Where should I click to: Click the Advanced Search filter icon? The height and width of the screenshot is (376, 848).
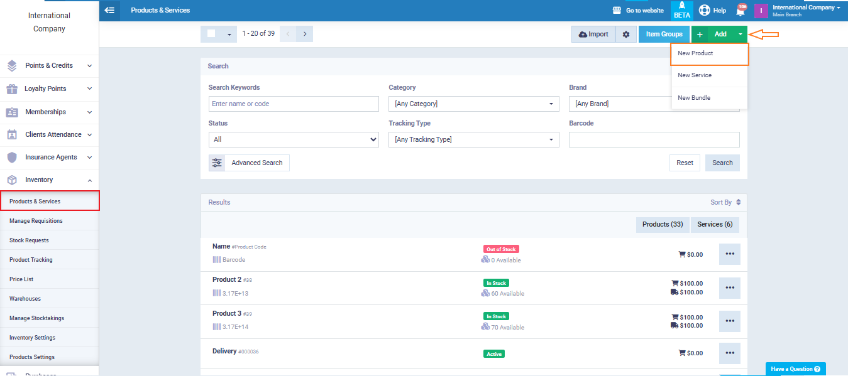click(217, 163)
